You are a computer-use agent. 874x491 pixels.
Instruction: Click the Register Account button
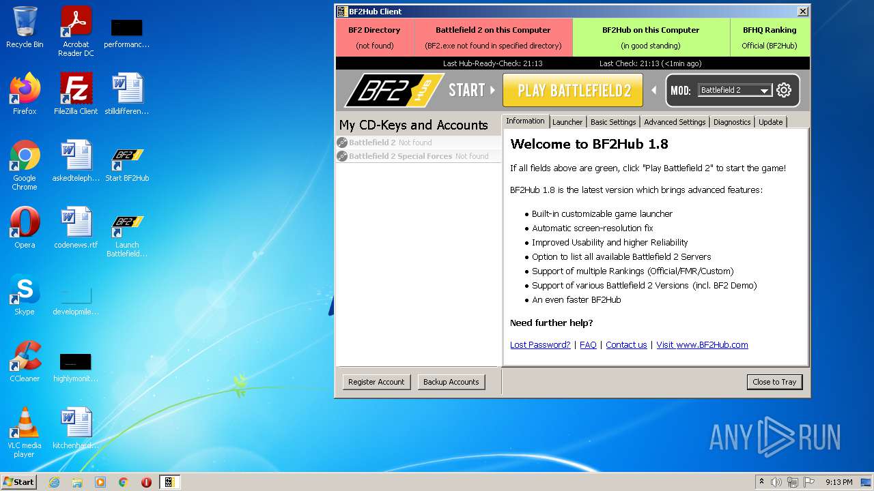(376, 382)
